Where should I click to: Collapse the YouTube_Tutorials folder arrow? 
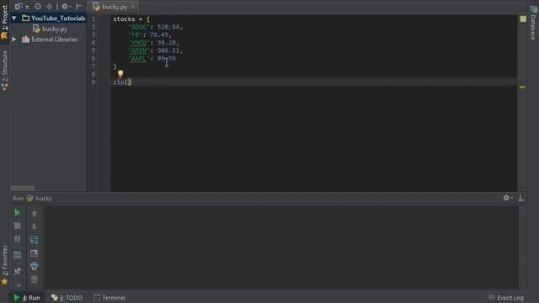tap(14, 19)
